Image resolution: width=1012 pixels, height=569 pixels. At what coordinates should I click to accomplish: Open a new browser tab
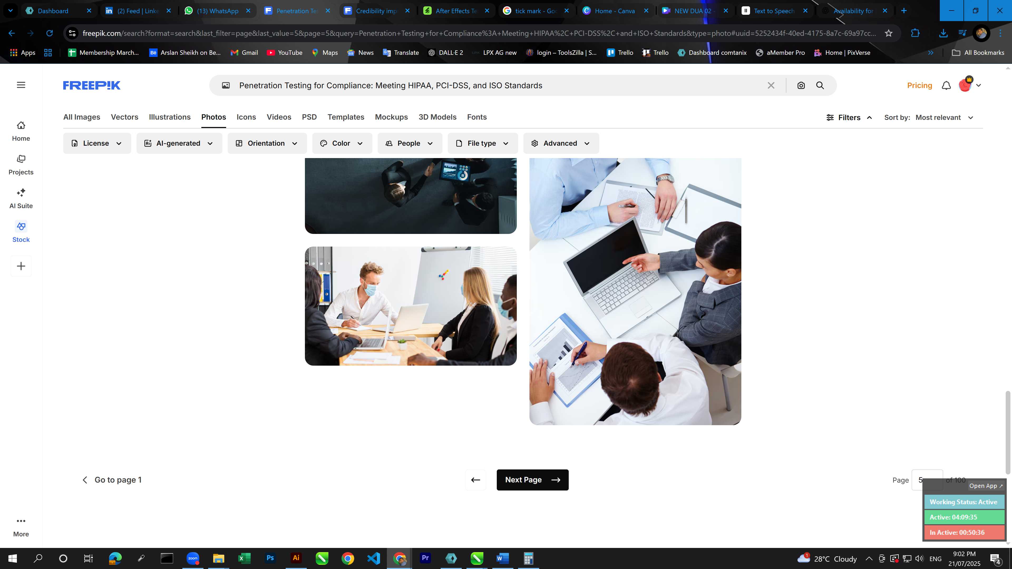[904, 11]
